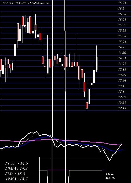Click the 13.1 price axis label
This screenshot has width=131, height=183.
click(121, 86)
